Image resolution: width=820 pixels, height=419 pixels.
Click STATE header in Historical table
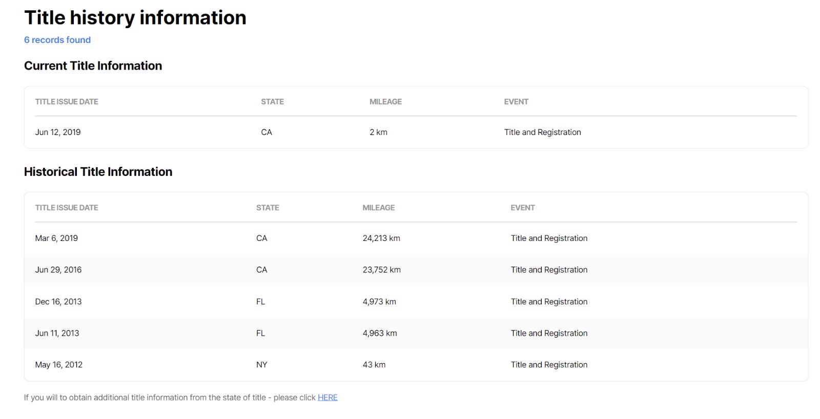[268, 208]
